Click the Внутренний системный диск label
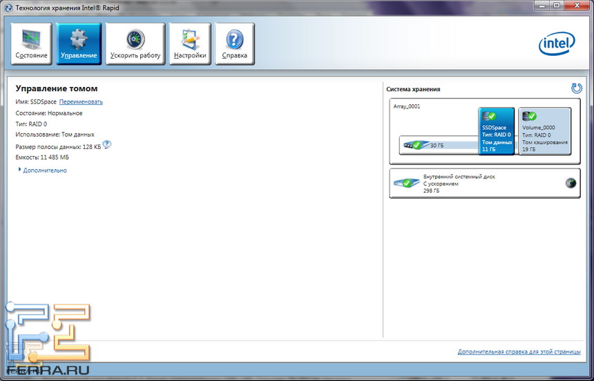The width and height of the screenshot is (594, 381). (459, 177)
